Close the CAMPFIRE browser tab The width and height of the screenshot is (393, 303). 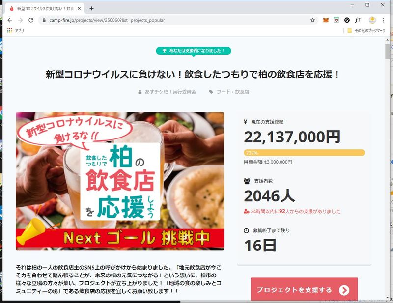point(79,8)
